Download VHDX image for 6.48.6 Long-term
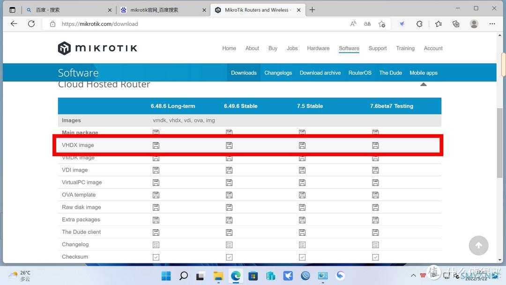 click(x=156, y=145)
